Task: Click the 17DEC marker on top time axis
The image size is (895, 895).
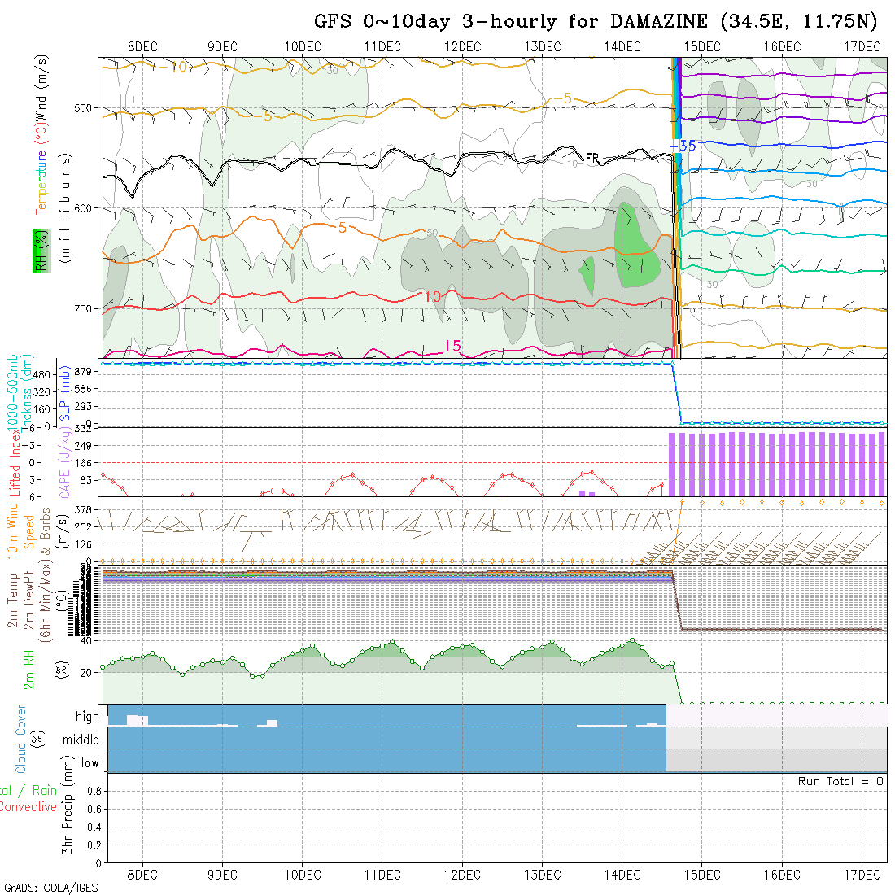Action: (x=862, y=47)
